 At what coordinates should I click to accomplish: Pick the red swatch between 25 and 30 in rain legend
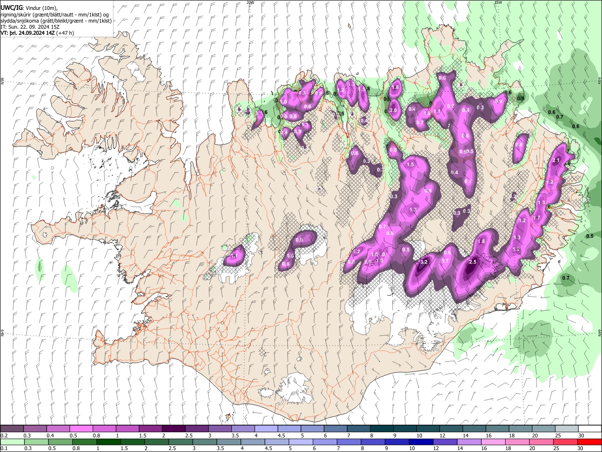(566, 442)
